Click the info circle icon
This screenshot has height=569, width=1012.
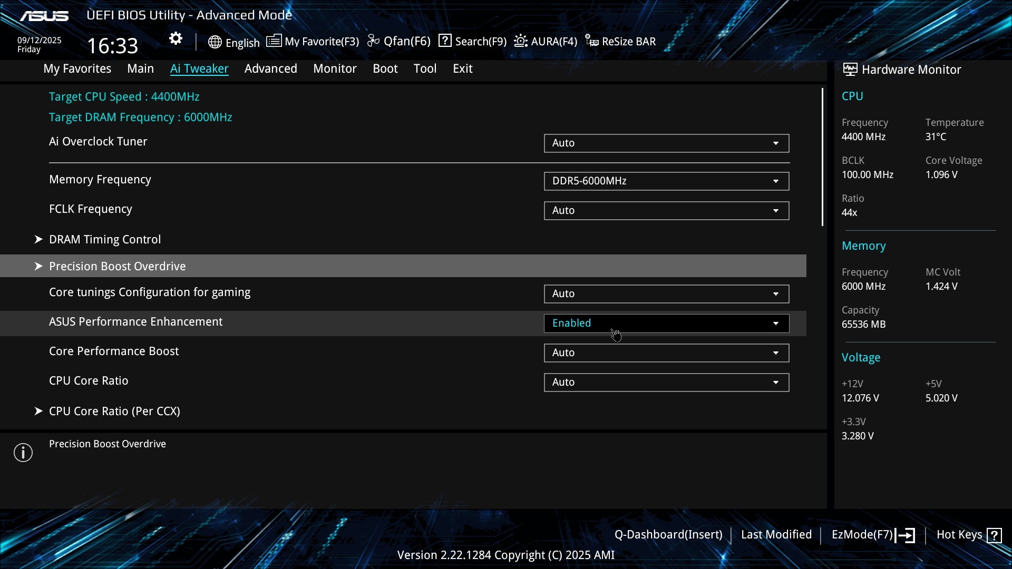[x=23, y=453]
